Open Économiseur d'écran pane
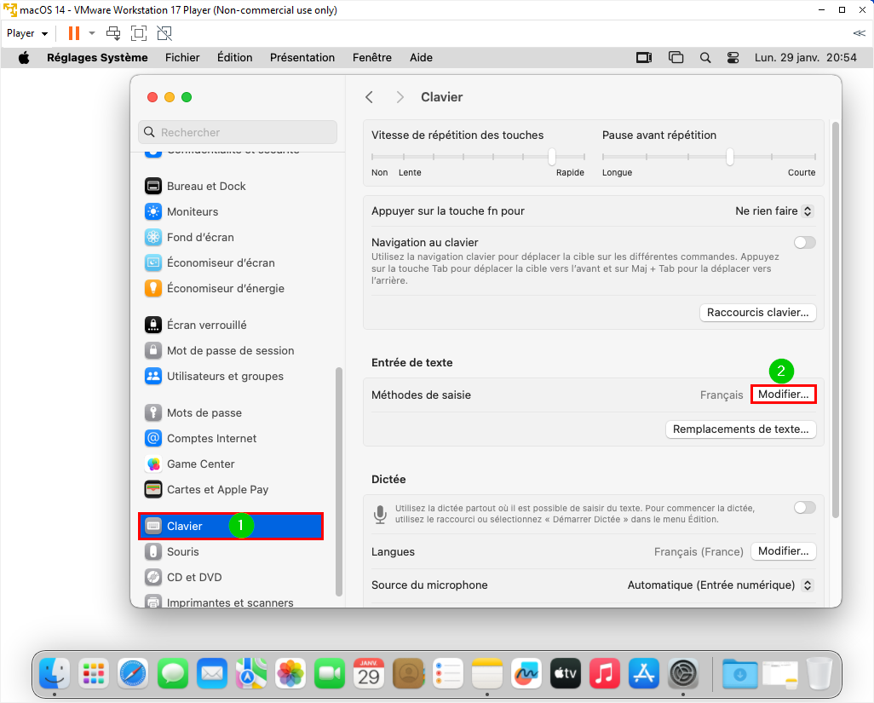Viewport: 874px width, 703px height. point(210,263)
